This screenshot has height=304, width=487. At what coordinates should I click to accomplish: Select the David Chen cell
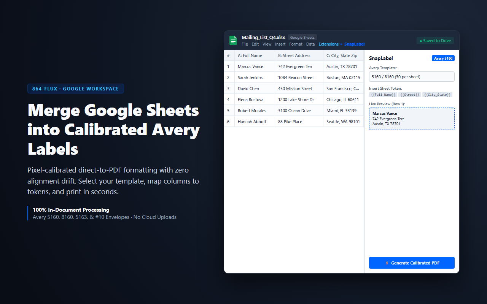tap(255, 89)
